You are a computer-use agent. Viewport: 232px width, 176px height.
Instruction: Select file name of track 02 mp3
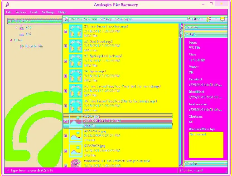coord(98,42)
